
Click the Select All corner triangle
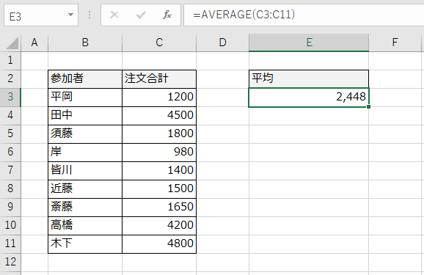[x=12, y=43]
